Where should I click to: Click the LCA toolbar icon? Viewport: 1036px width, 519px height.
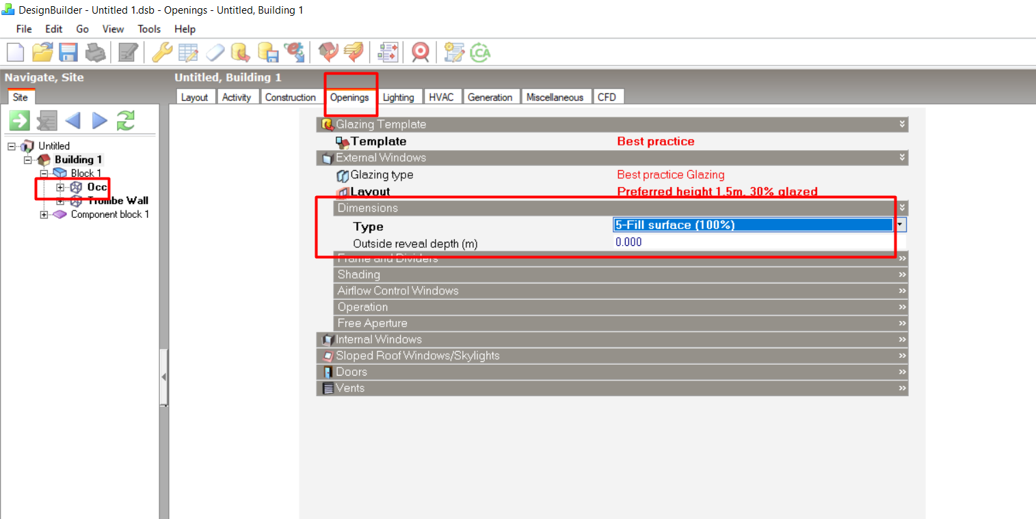479,52
